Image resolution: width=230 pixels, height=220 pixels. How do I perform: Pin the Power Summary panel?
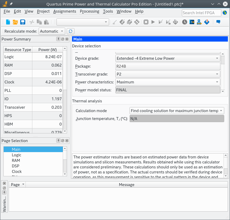(58, 39)
